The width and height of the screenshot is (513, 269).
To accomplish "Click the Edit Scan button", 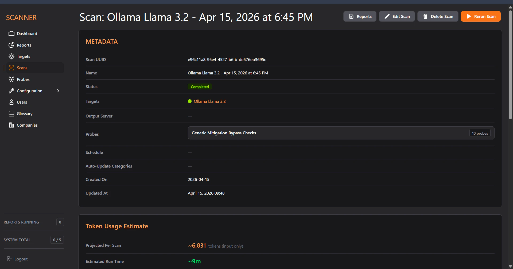I will pos(397,17).
